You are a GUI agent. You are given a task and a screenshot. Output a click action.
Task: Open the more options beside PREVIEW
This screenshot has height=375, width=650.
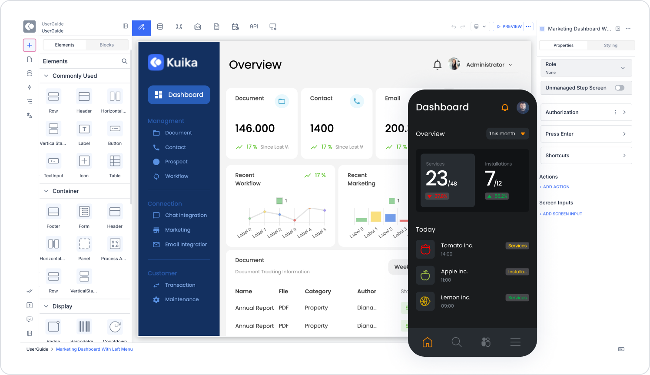click(x=528, y=27)
